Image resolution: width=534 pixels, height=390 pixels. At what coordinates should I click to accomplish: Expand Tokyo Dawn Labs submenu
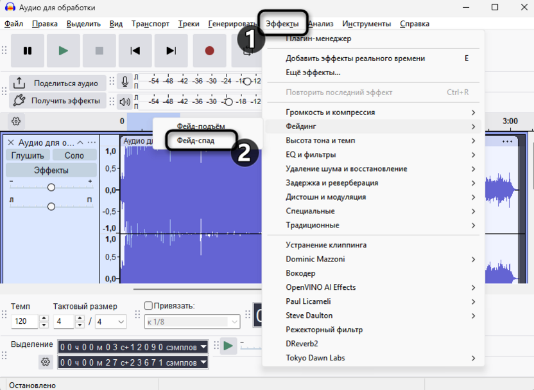tap(374, 358)
